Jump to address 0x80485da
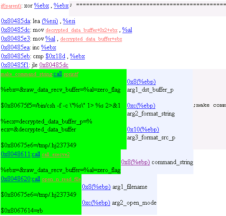 pos(15,21)
